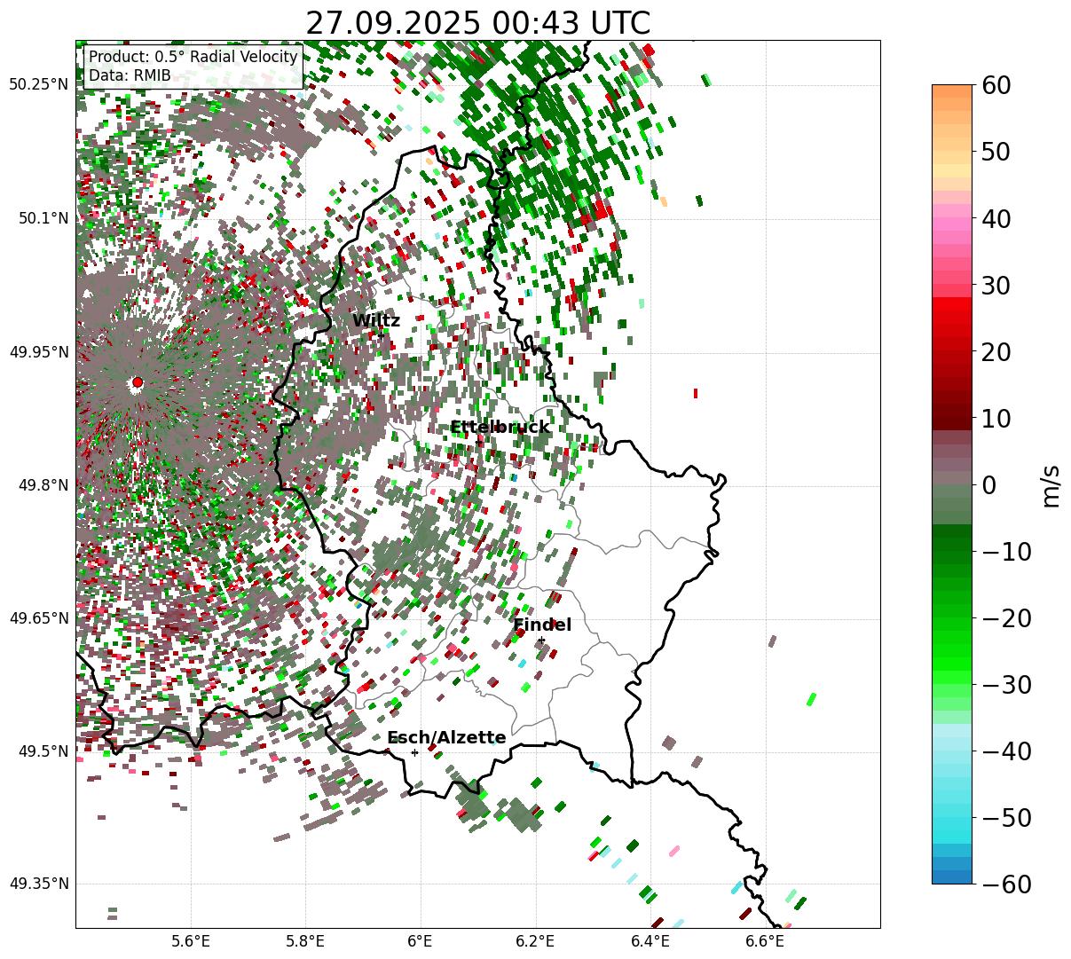Click the Findel location cross marker
Image resolution: width=1071 pixels, height=959 pixels.
(541, 640)
